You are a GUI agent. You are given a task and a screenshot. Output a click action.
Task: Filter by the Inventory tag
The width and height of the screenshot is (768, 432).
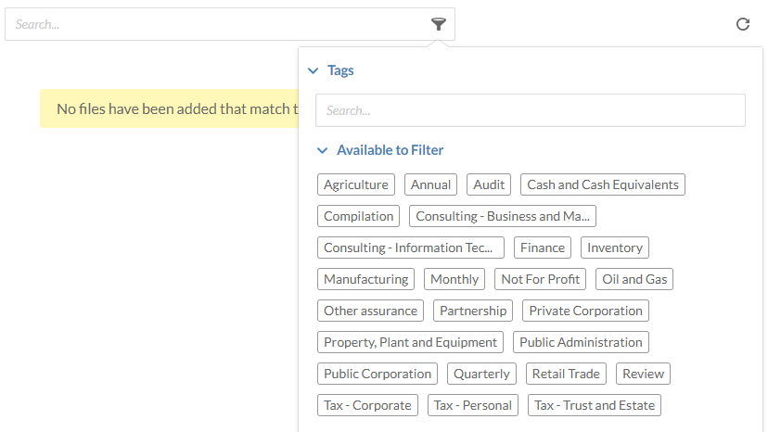point(614,248)
